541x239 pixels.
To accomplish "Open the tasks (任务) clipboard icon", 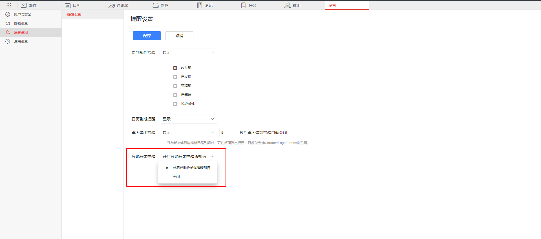I will point(244,5).
